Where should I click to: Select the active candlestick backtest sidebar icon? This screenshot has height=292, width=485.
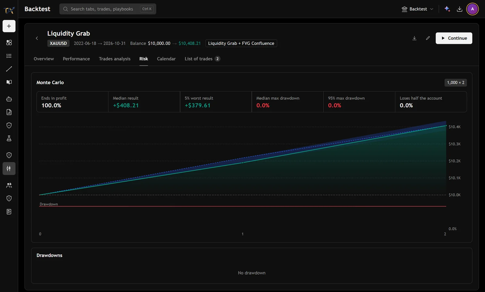coord(9,169)
